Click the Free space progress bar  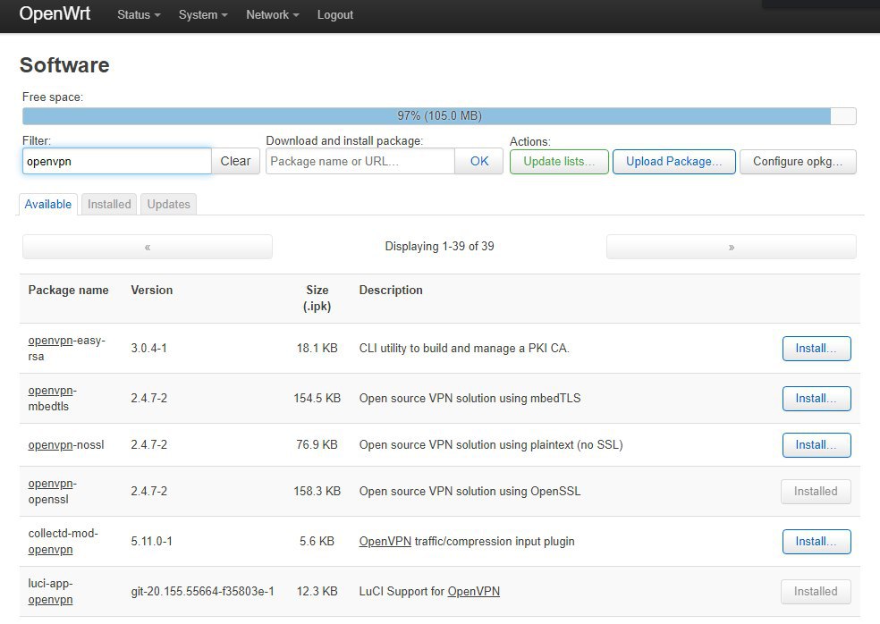point(439,116)
